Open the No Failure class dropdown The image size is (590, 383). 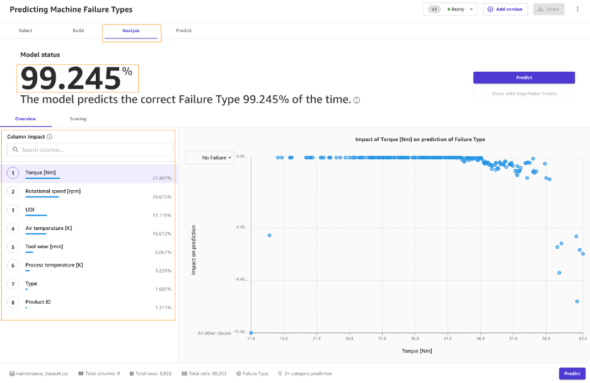click(x=210, y=157)
